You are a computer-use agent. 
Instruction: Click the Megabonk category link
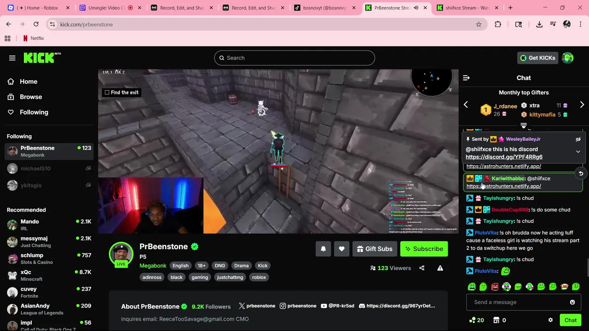point(153,266)
